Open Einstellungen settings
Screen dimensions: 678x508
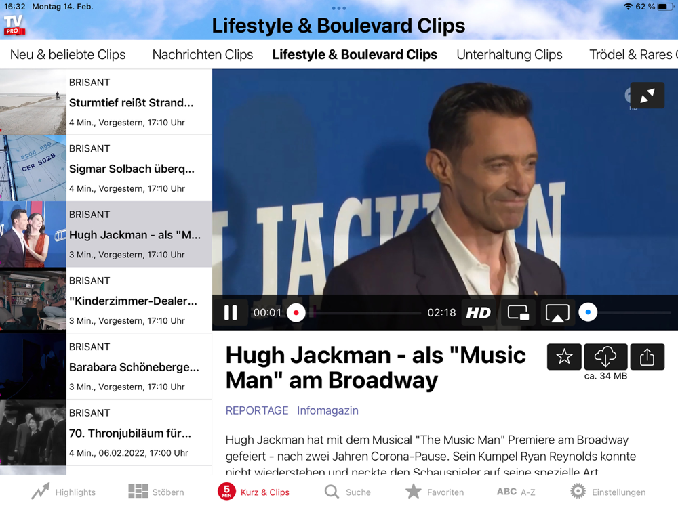coord(607,492)
